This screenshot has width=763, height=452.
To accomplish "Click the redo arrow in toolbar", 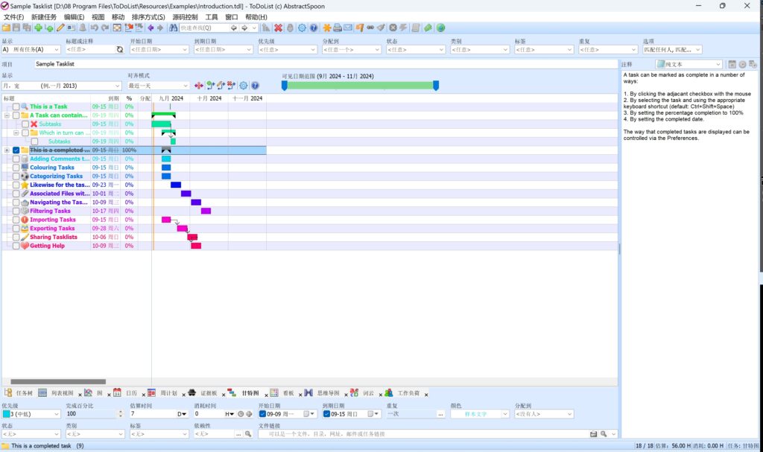I will coord(105,28).
